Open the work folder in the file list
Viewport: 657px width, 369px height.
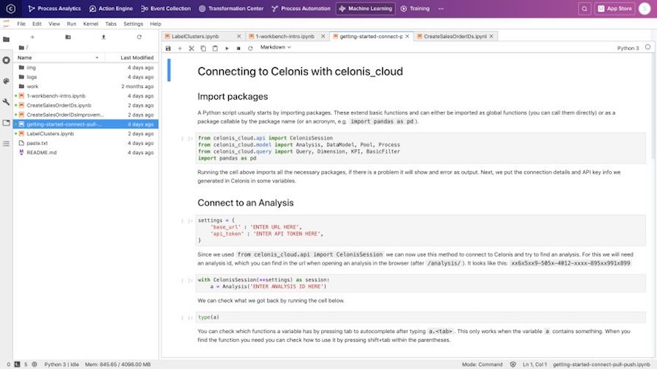click(x=32, y=86)
